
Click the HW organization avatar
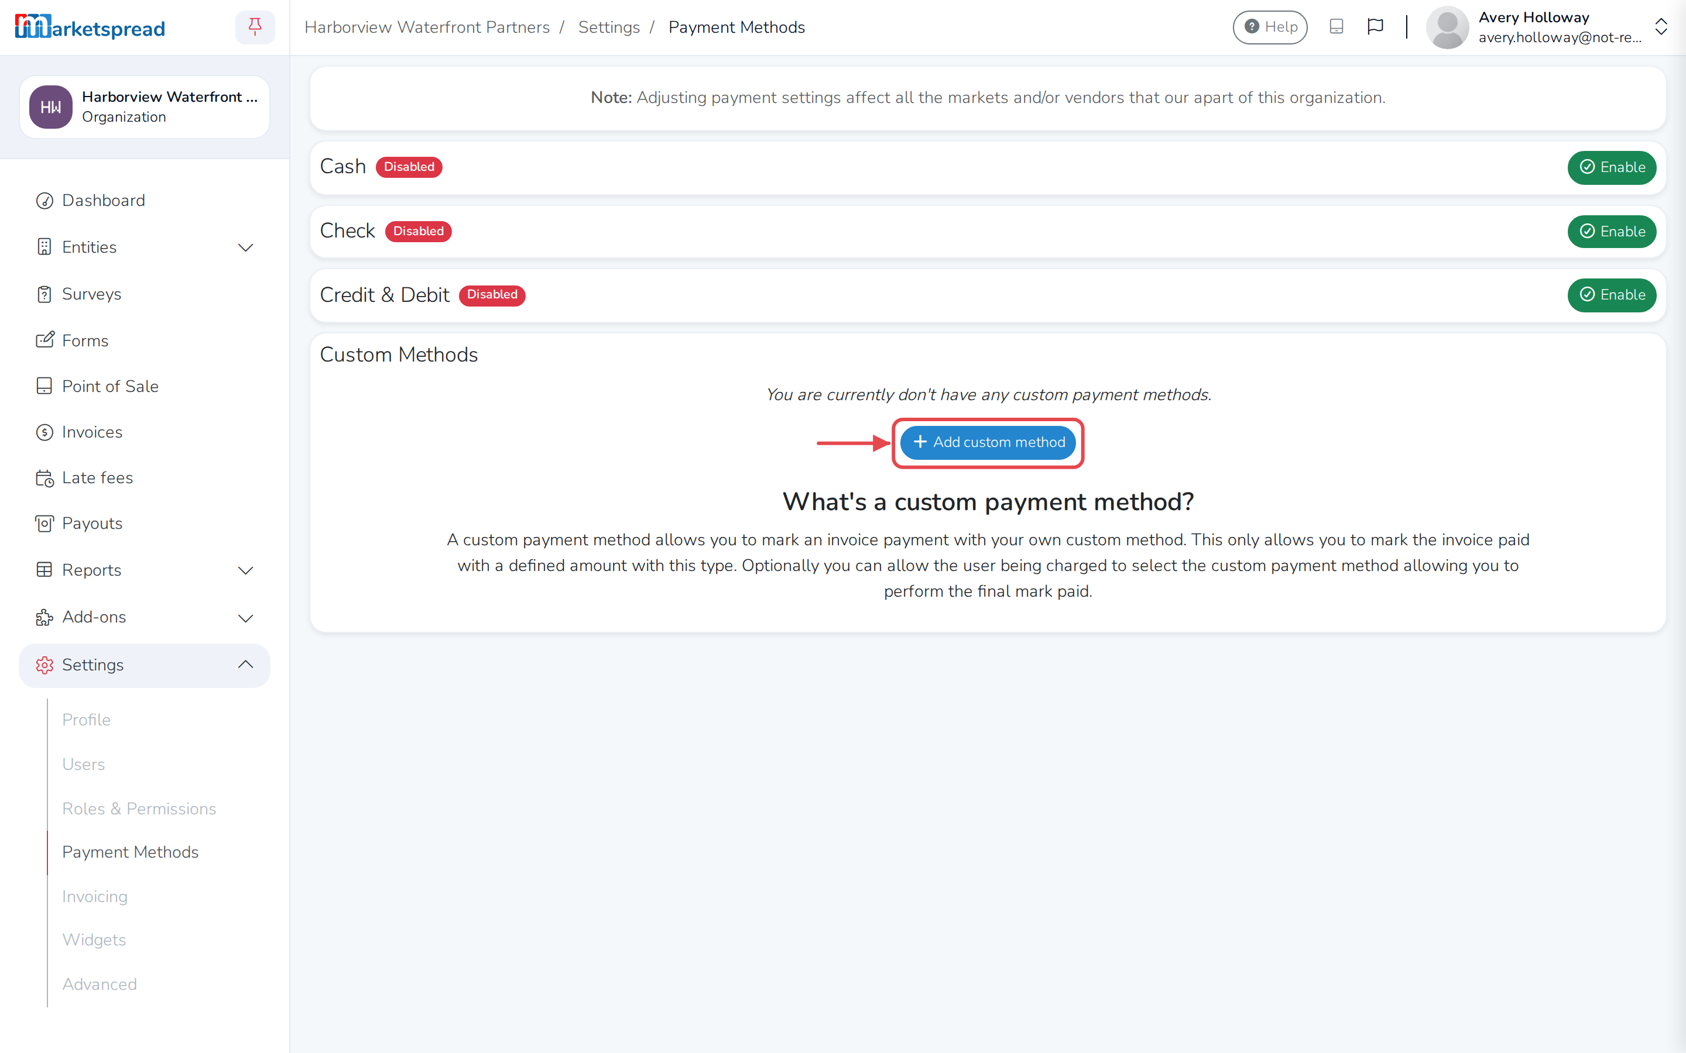point(51,107)
